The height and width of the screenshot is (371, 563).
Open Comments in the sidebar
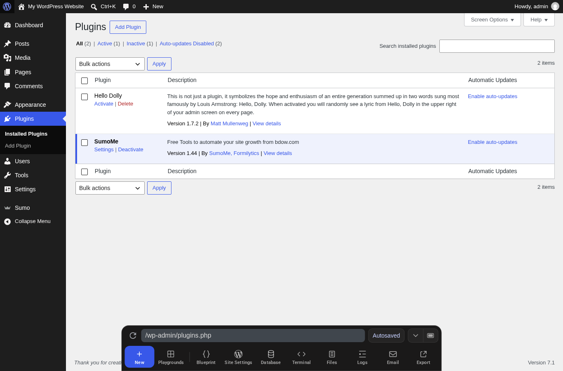[33, 86]
